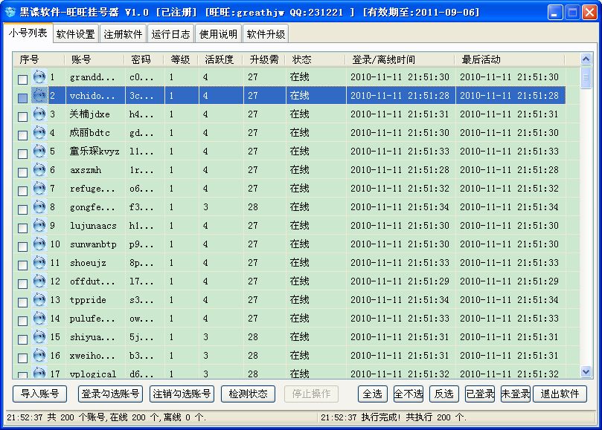Screen dimensions: 602x430
Task: Click the avatar icon for account vchido...
Action: point(39,95)
